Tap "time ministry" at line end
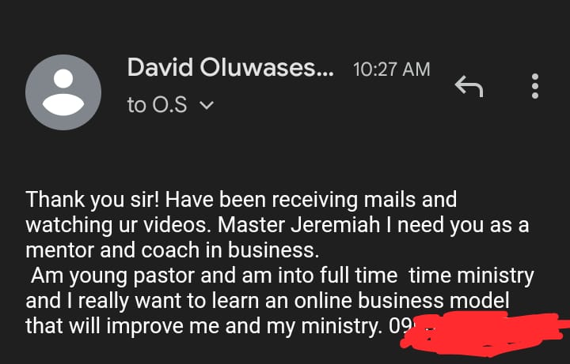 point(471,276)
